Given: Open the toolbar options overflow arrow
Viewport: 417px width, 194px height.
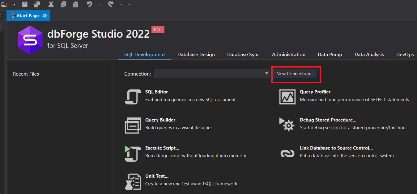Looking at the screenshot, I should coord(129,5).
